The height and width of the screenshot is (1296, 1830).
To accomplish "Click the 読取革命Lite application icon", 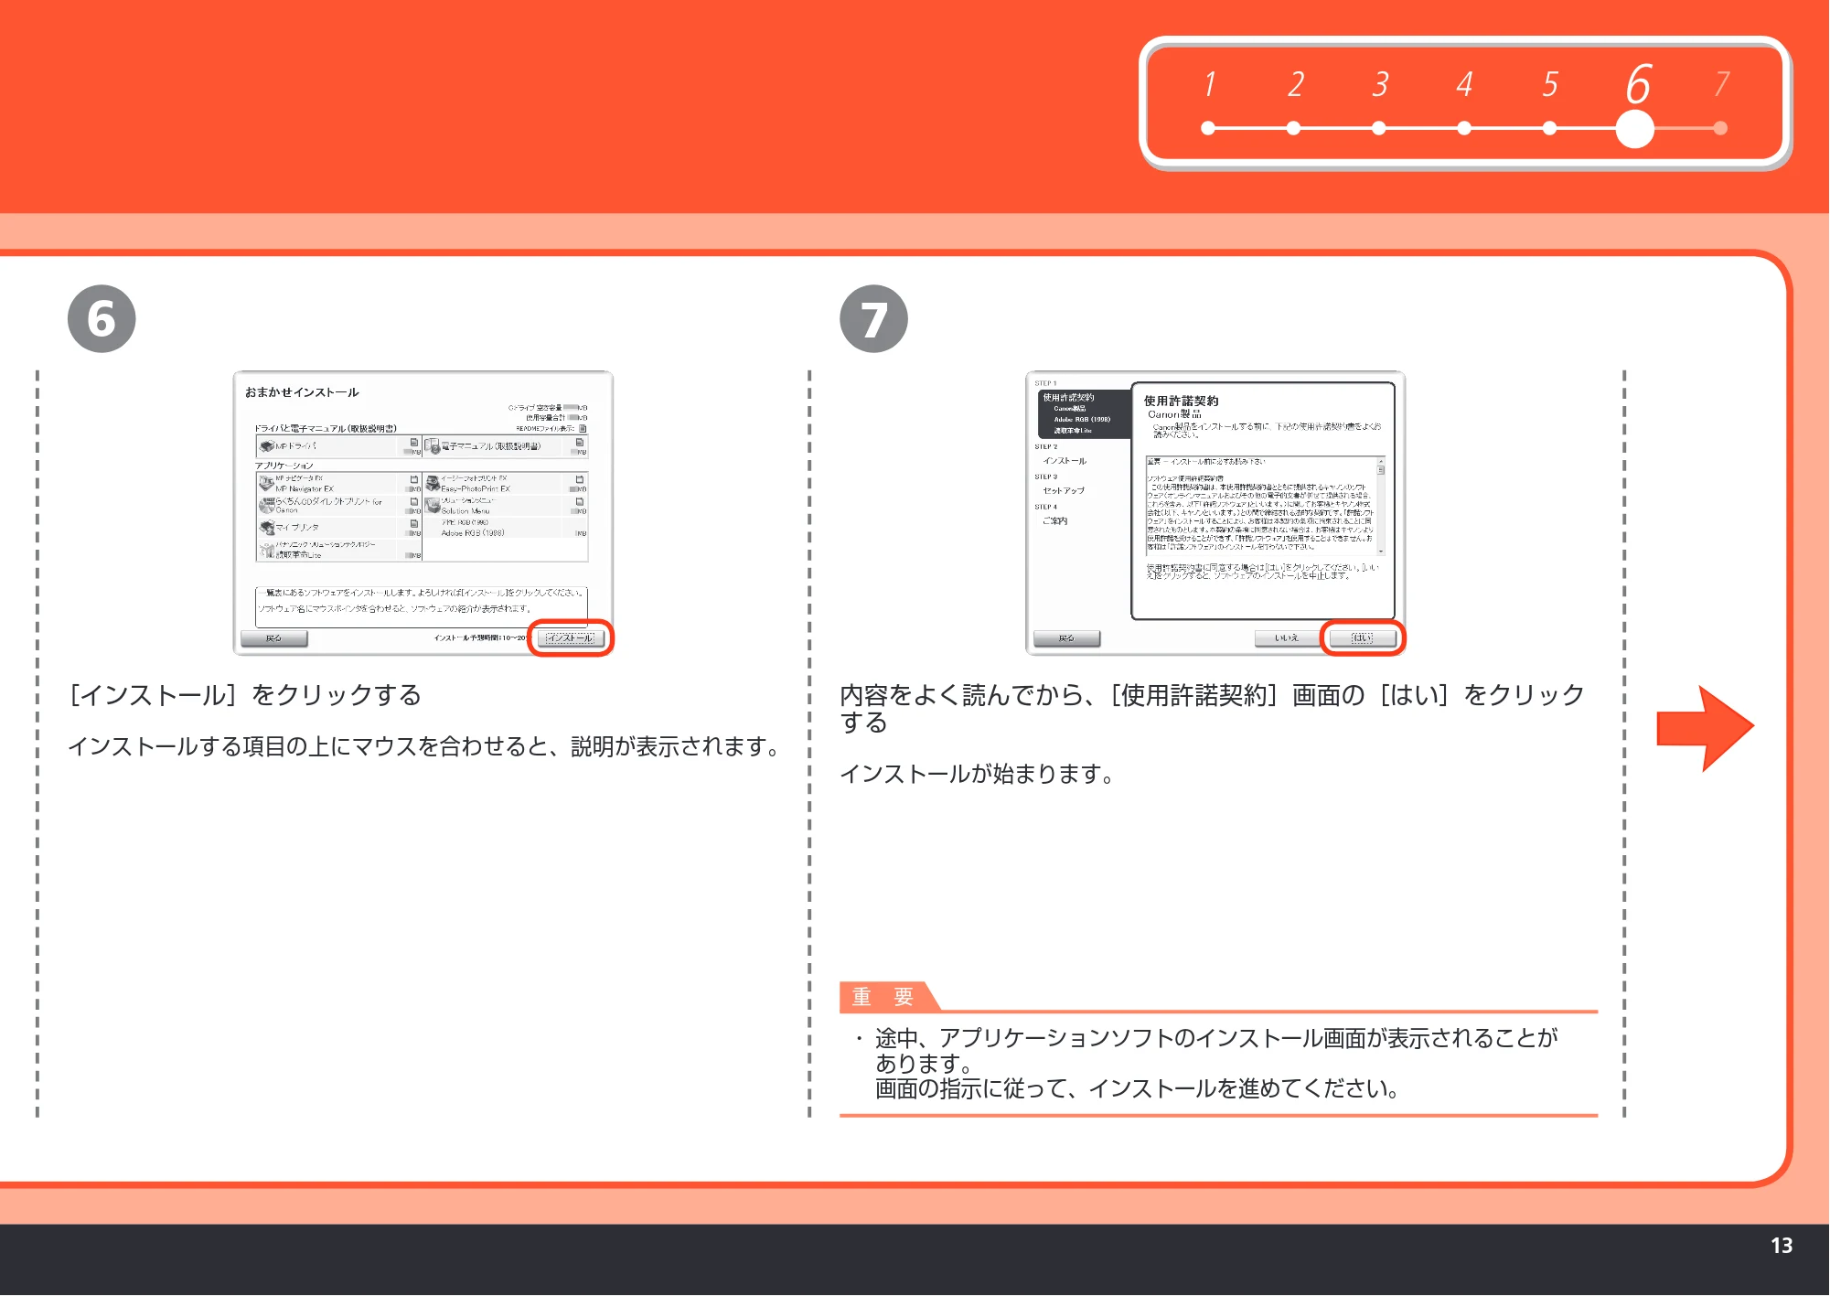I will click(266, 550).
